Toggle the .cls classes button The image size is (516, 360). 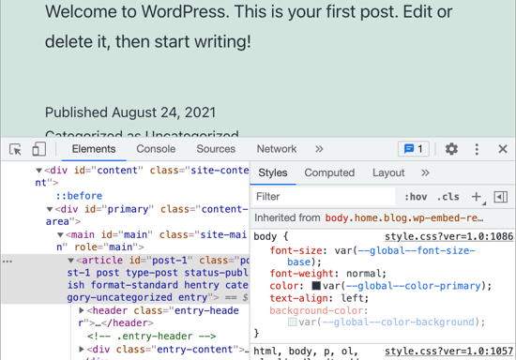pyautogui.click(x=448, y=197)
